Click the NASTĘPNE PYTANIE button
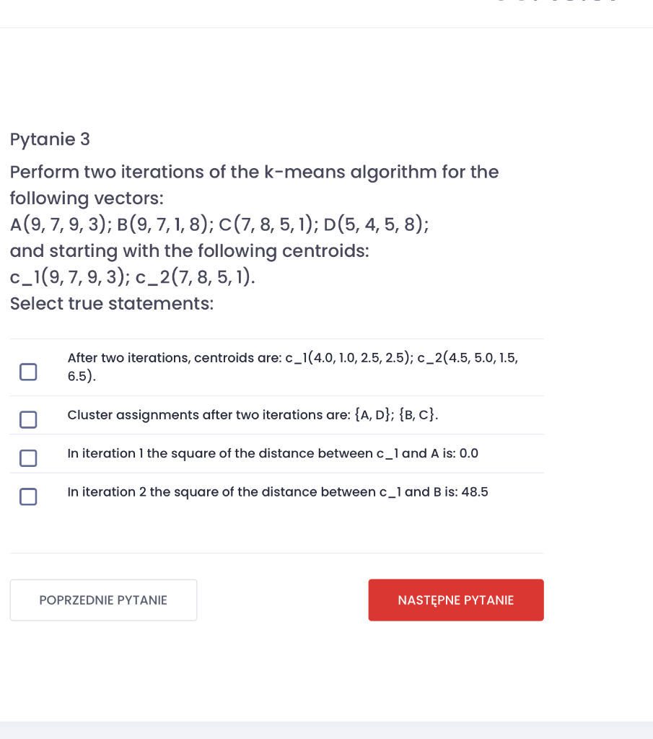 [456, 600]
